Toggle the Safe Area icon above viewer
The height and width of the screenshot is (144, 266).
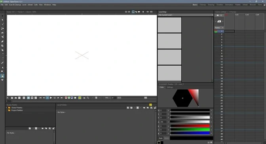tap(126, 12)
